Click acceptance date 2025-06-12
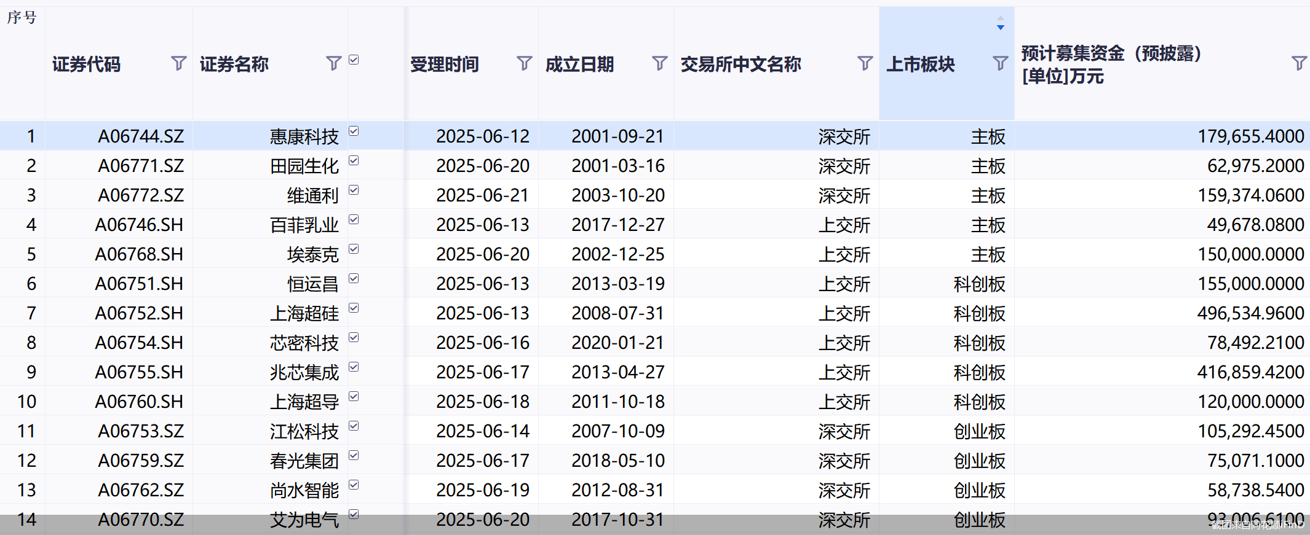The height and width of the screenshot is (535, 1310). point(483,136)
